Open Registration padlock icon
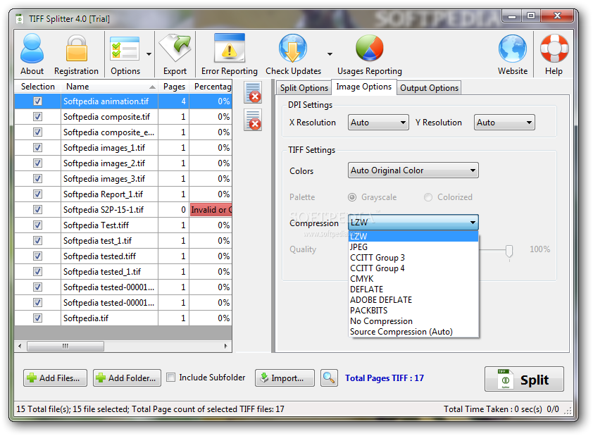The image size is (593, 436). click(x=76, y=54)
